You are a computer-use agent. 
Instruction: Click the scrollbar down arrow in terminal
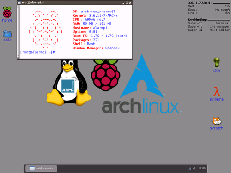point(18,57)
